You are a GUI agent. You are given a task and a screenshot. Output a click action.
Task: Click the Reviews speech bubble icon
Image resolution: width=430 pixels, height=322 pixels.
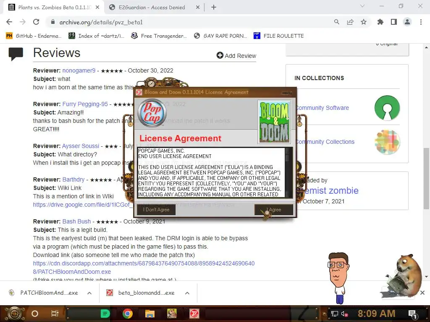tap(16, 54)
